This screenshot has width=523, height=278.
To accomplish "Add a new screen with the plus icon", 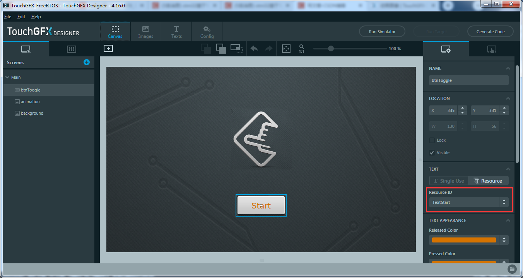I will (x=87, y=62).
